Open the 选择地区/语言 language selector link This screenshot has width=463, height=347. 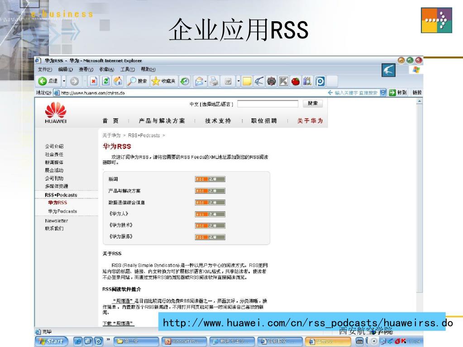click(217, 104)
